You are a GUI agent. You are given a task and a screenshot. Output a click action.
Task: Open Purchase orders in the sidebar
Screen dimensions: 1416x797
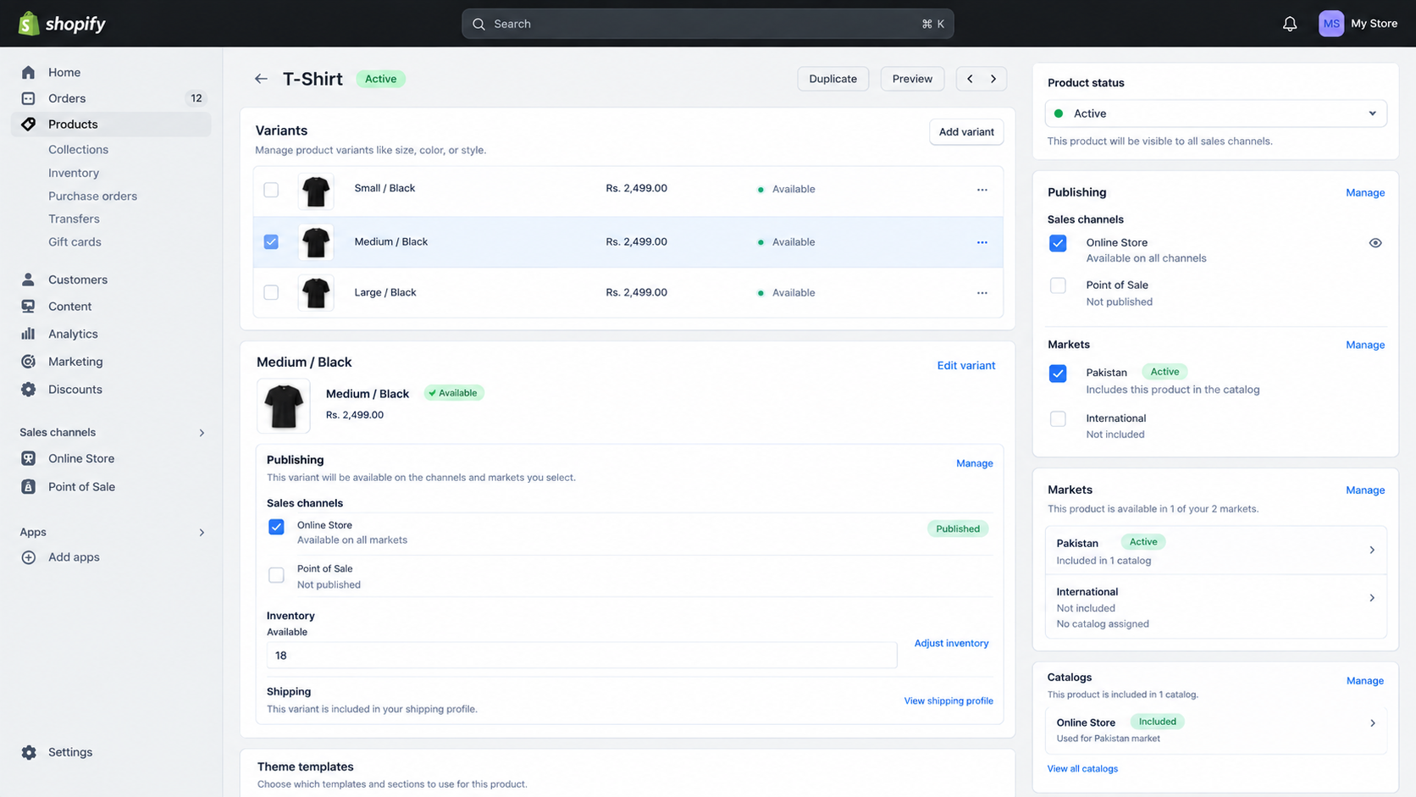click(92, 196)
